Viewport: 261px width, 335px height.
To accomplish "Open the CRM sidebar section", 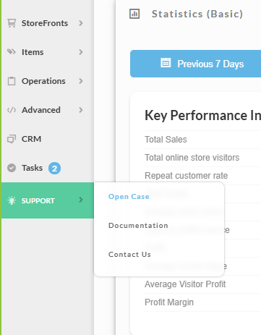I will coord(48,139).
